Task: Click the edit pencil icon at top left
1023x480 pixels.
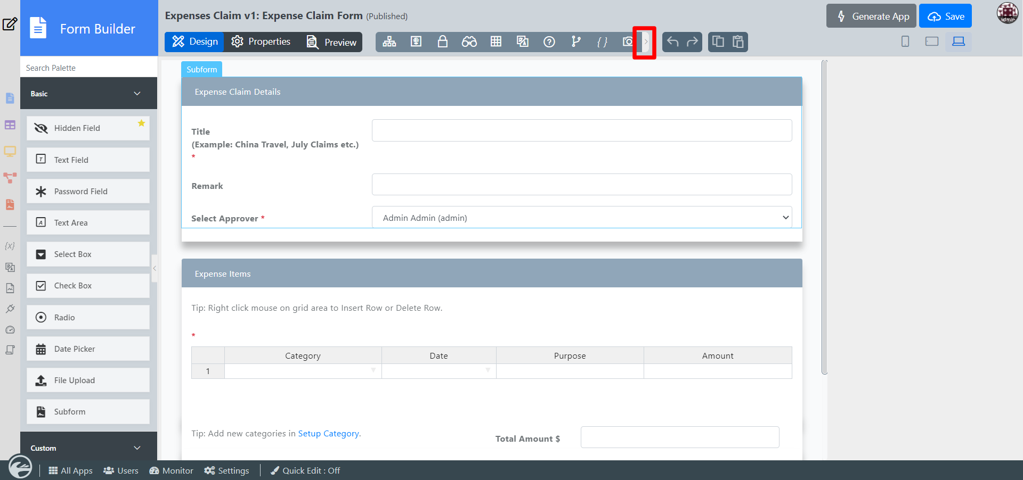Action: coord(10,24)
